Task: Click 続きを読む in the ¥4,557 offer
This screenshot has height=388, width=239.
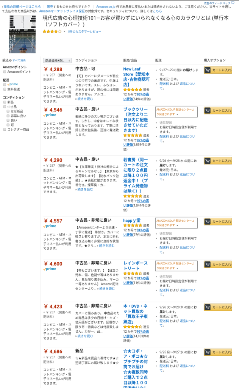Action: [x=107, y=246]
